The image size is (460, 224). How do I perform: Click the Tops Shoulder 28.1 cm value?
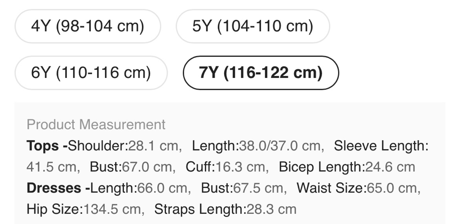[155, 146]
